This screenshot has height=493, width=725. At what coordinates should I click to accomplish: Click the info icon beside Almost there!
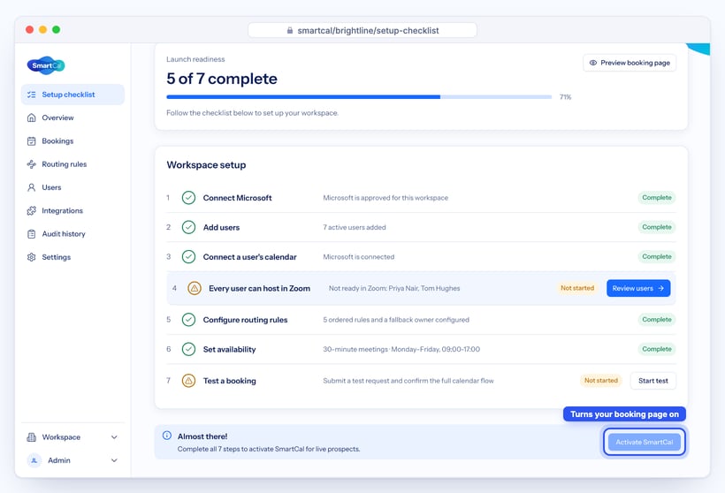point(167,436)
